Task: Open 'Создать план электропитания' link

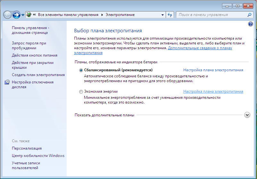Action: (x=38, y=75)
